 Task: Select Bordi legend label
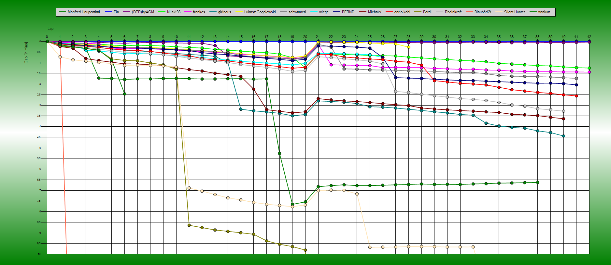point(427,12)
